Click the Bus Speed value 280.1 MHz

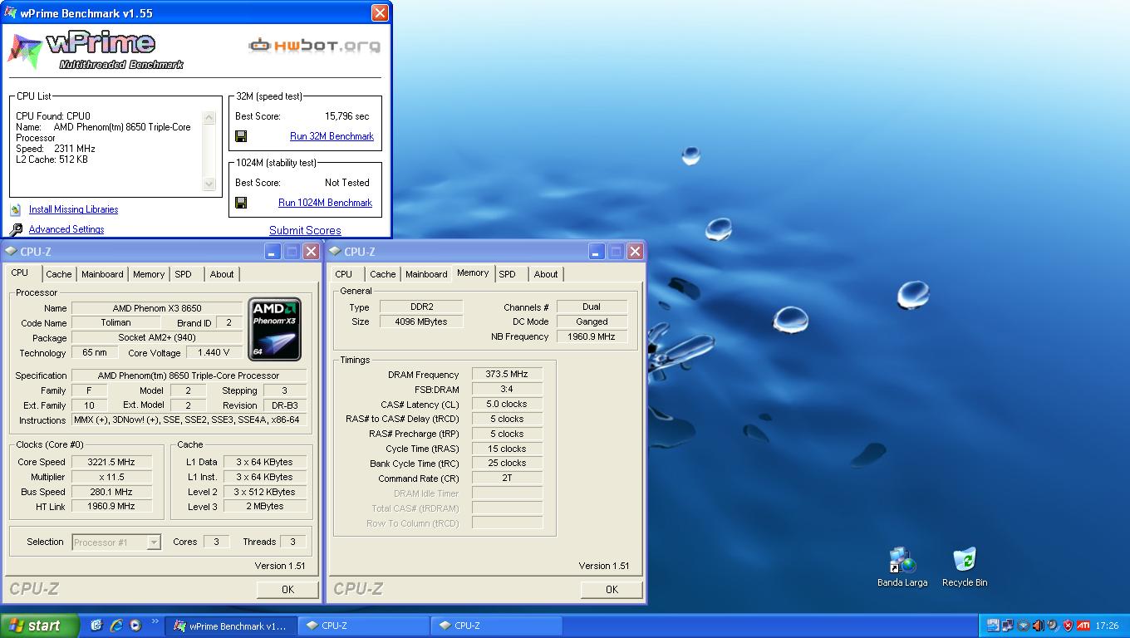tap(111, 492)
